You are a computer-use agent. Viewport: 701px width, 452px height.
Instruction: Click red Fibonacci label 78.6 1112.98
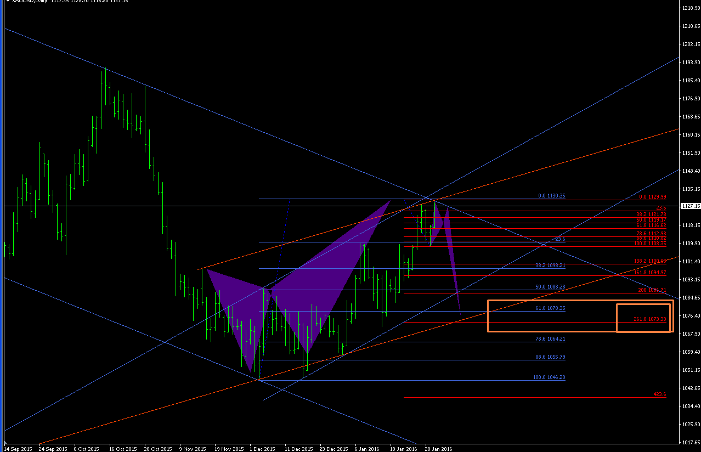651,233
